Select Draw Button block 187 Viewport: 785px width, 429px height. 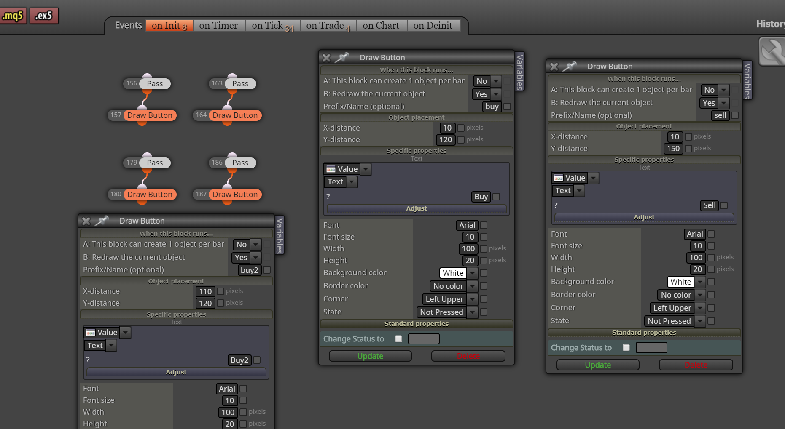(235, 195)
